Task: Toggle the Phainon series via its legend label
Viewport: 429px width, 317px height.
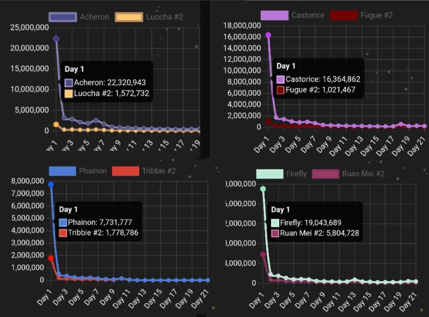Action: [x=93, y=171]
